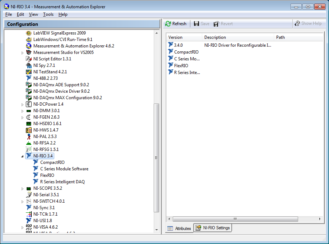This screenshot has height=244, width=329.
Task: Open the File menu
Action: point(9,14)
